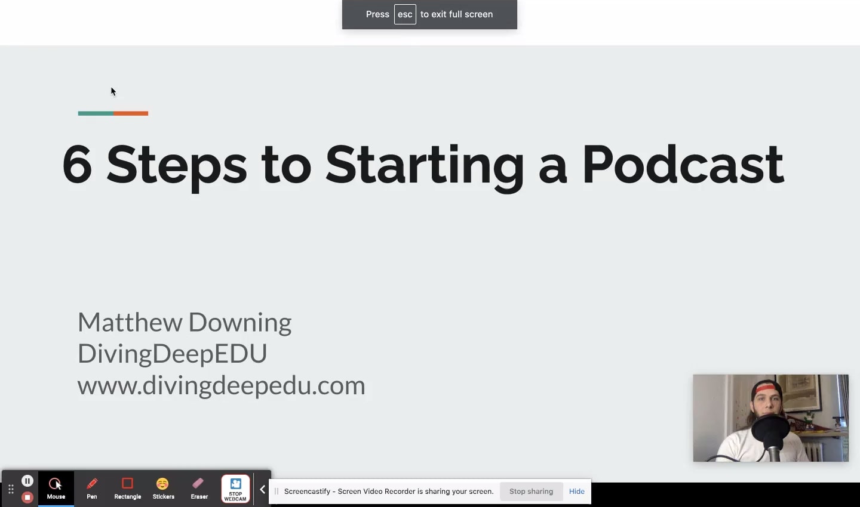Hide the Screencastify sharing banner
This screenshot has height=507, width=860.
point(576,491)
